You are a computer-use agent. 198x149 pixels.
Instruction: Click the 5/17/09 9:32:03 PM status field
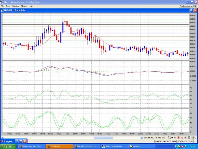[x=185, y=141]
